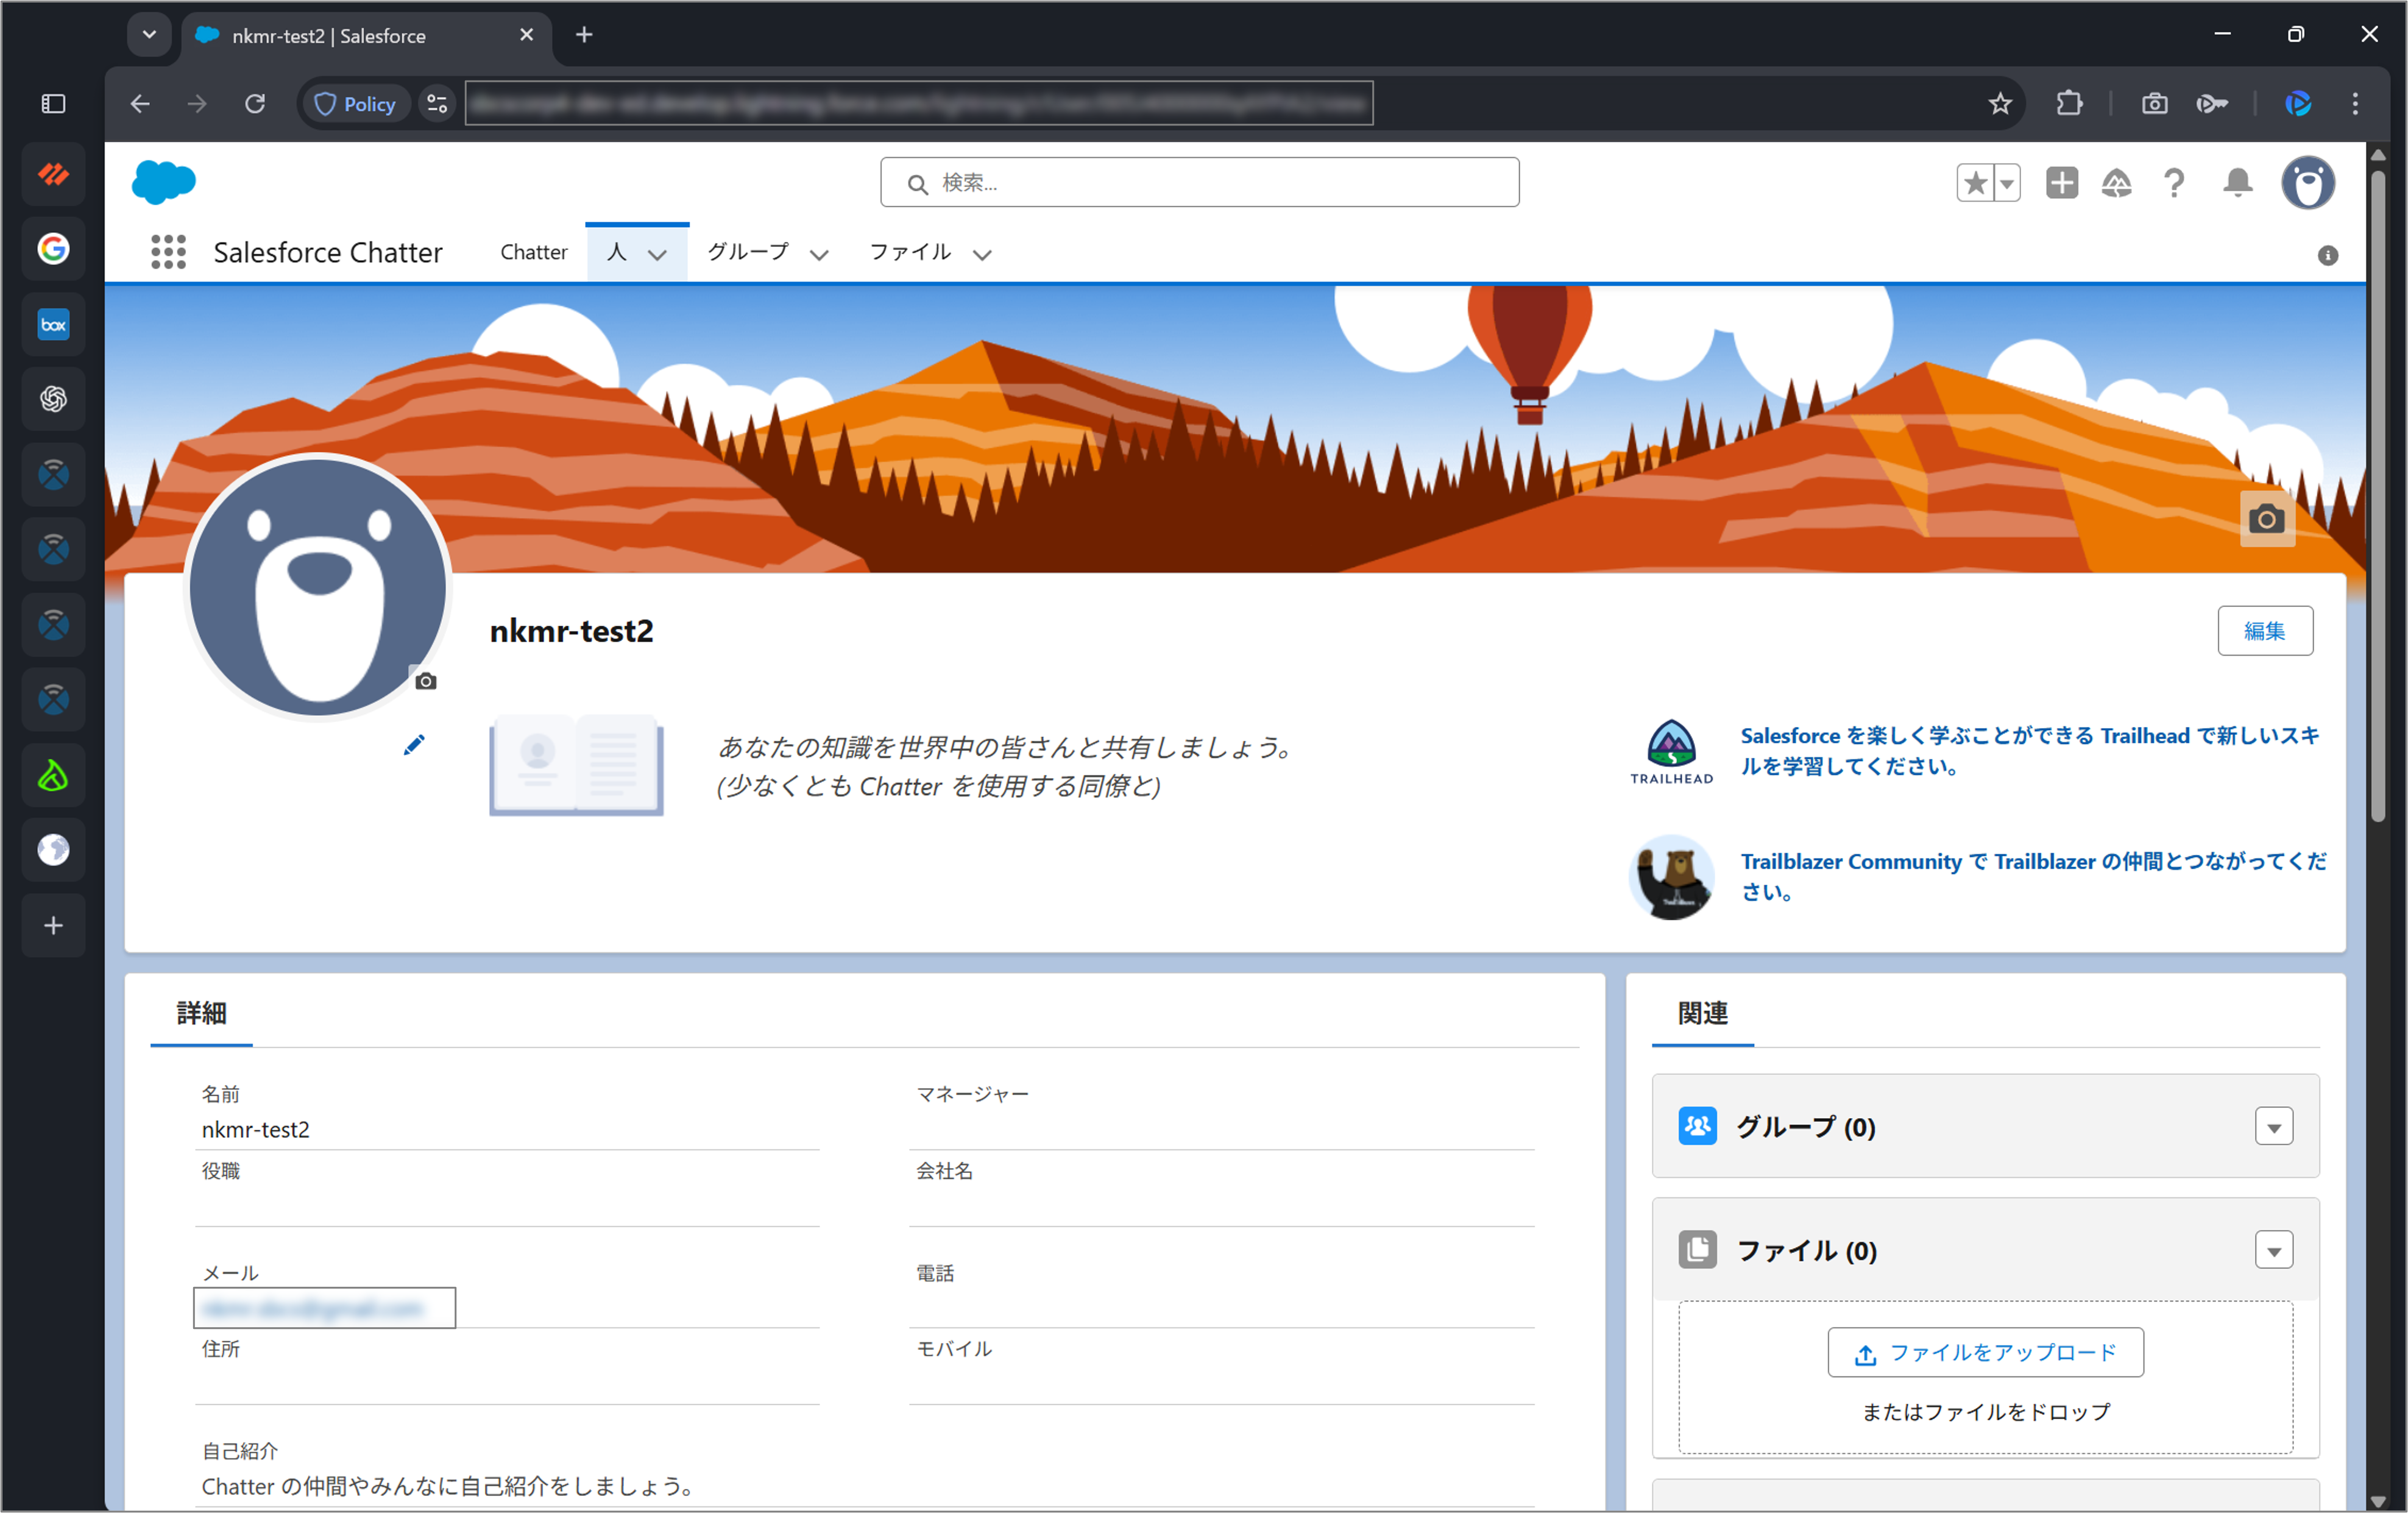Click the notifications bell icon

pos(2237,183)
